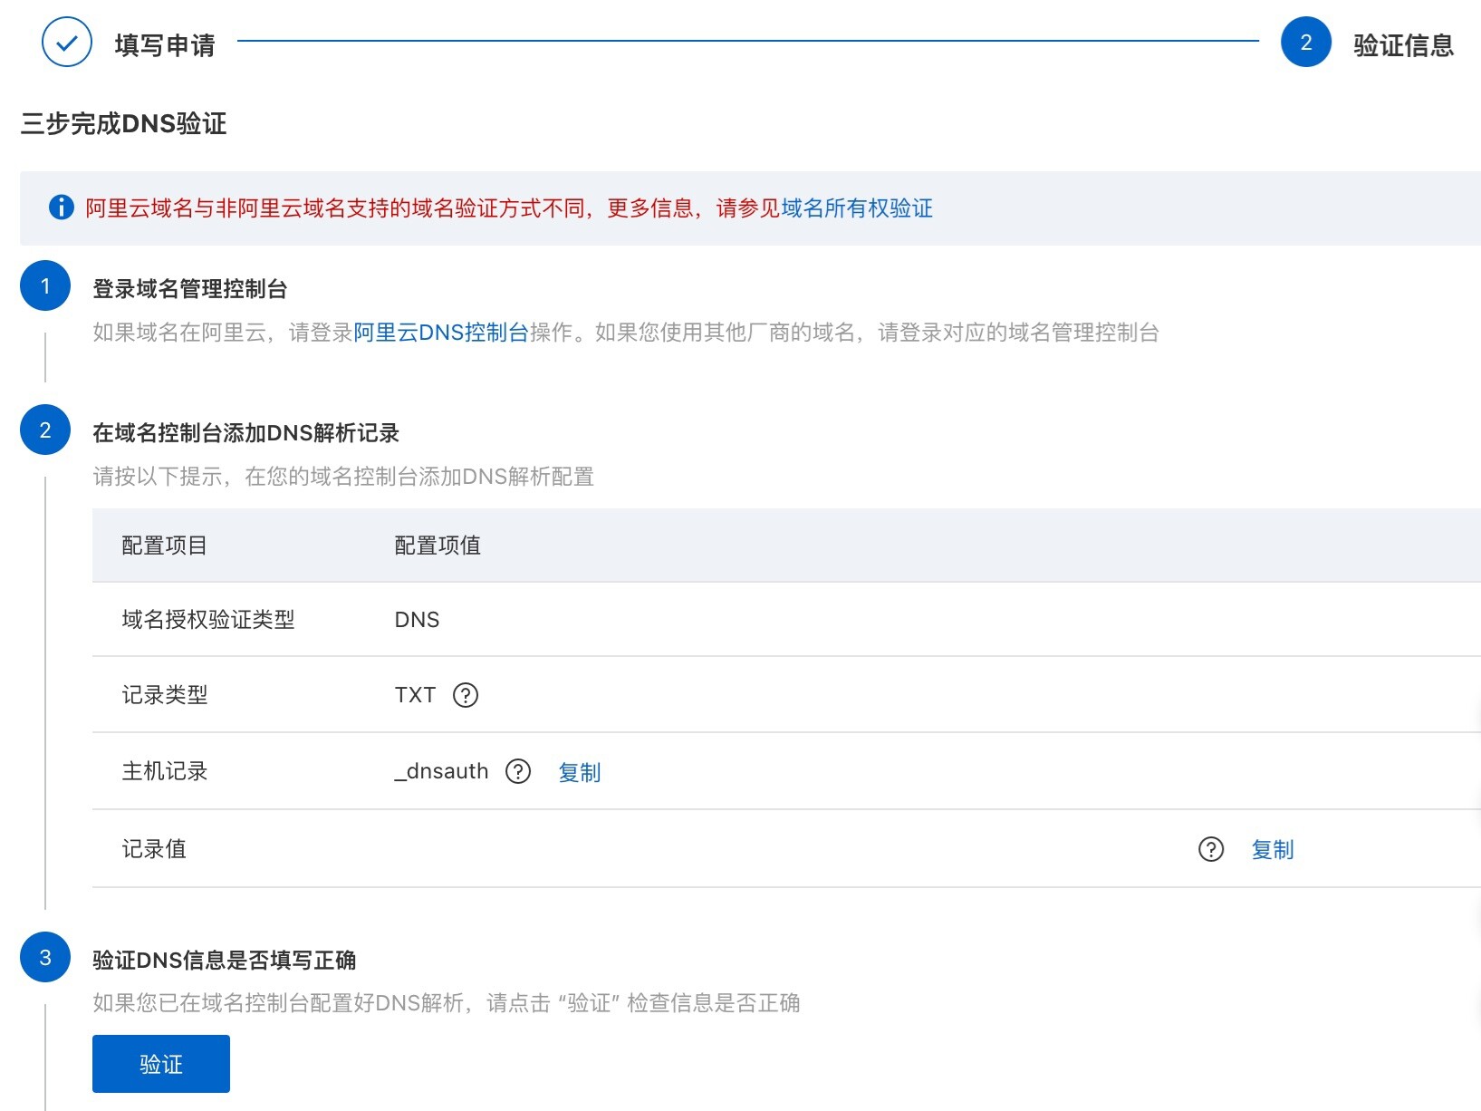Viewport: 1481px width, 1111px height.
Task: Click the 配置项目 column header
Action: click(x=161, y=545)
